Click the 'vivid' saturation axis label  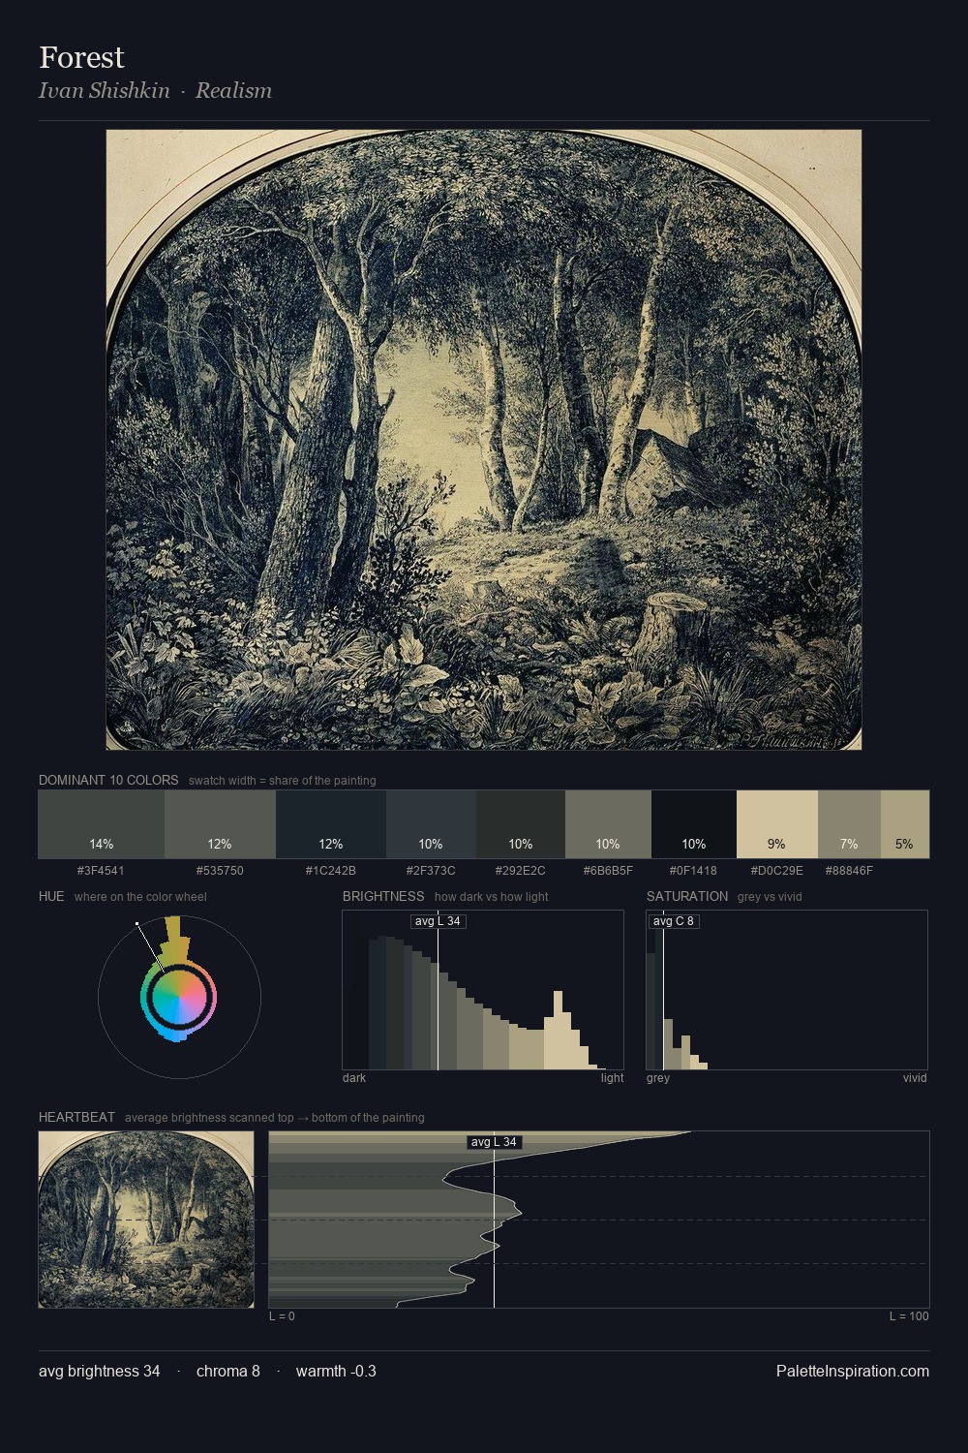[x=915, y=1078]
